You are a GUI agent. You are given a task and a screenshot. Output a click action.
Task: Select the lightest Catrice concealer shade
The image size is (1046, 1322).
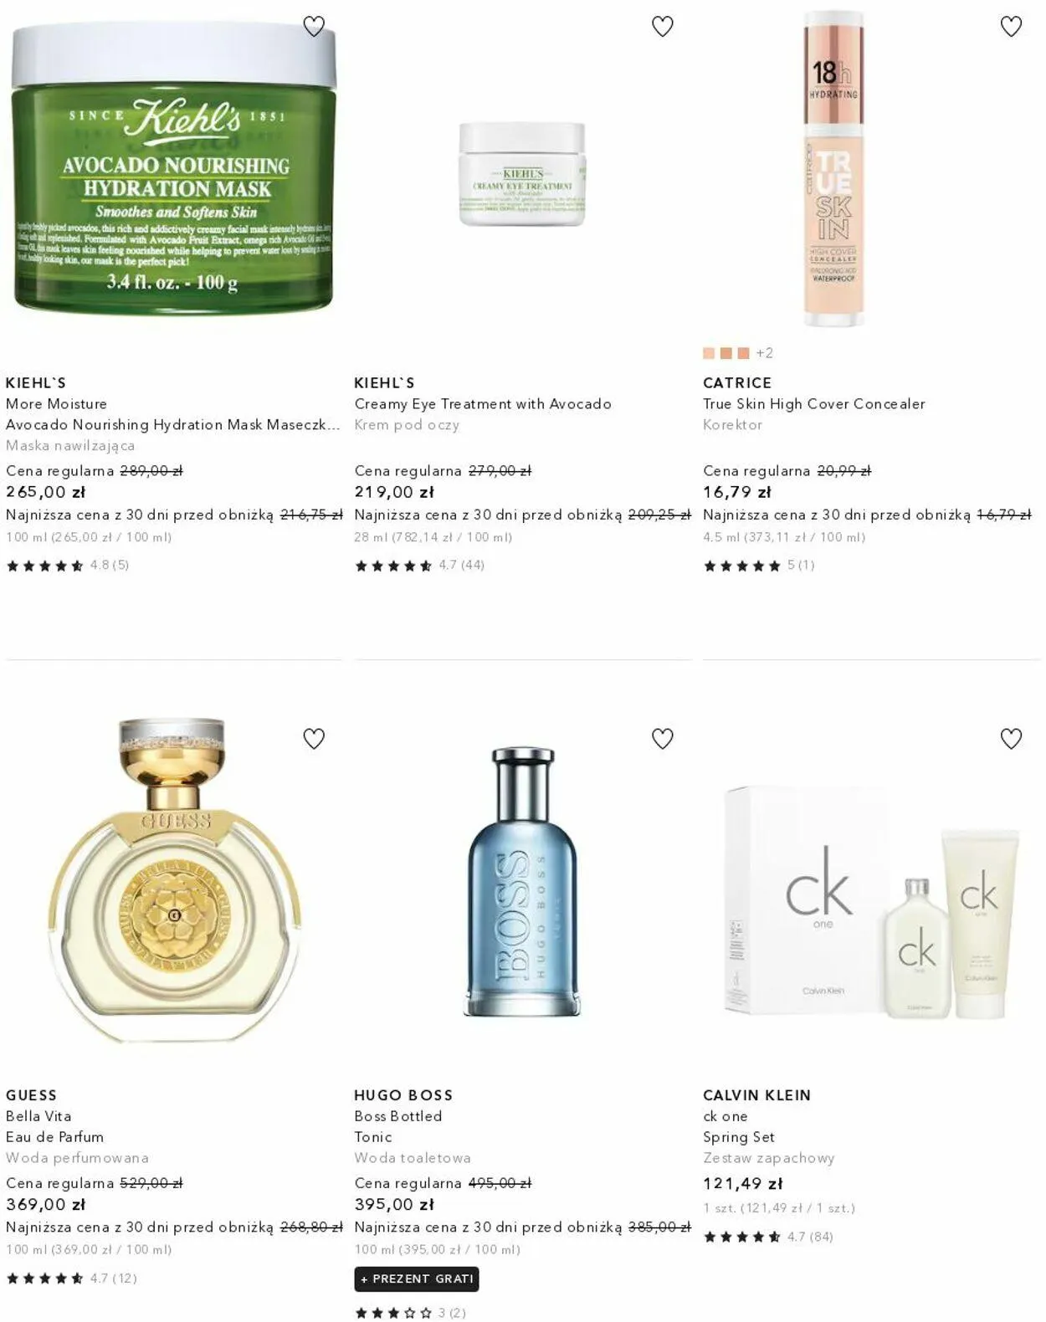coord(709,353)
